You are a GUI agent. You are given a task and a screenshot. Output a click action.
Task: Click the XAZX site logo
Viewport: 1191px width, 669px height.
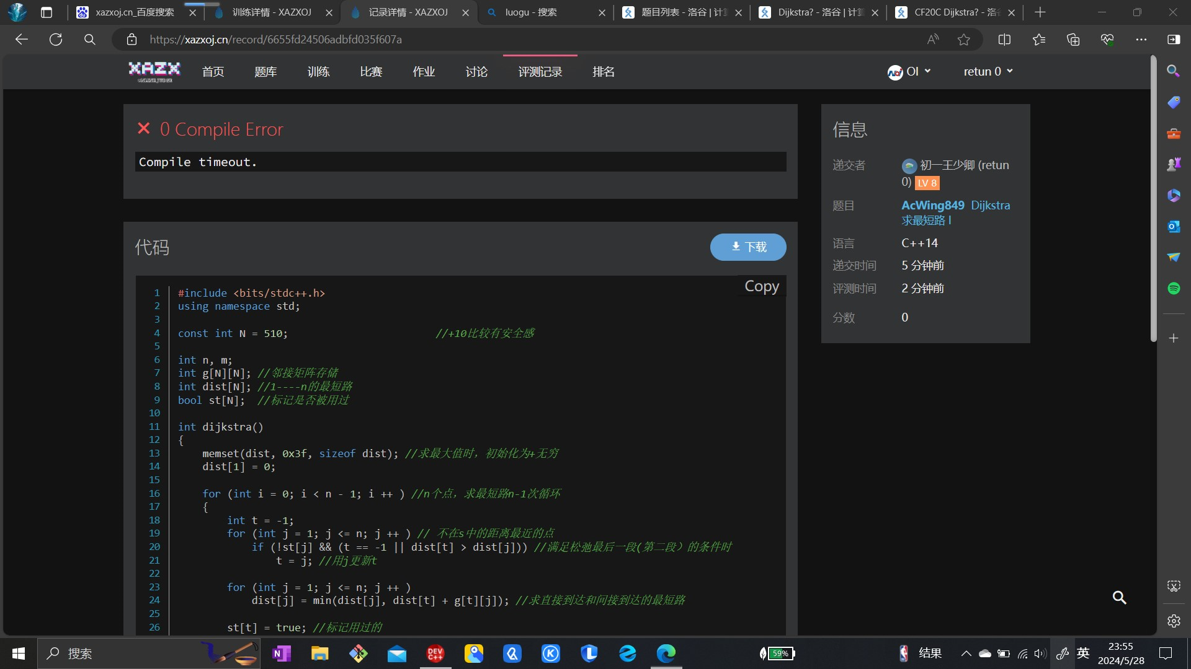(x=154, y=72)
